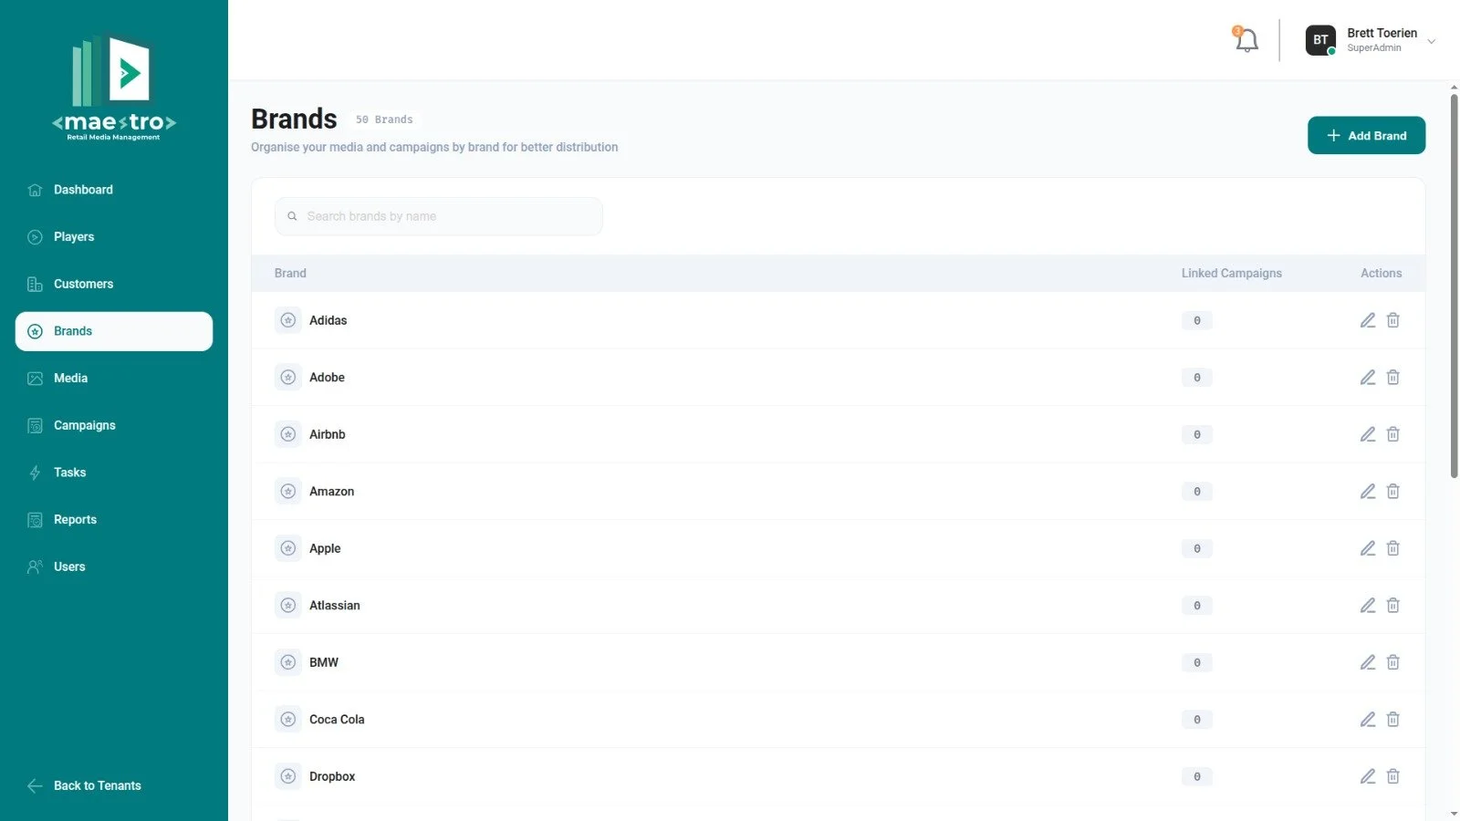Click the Linked Campaigns column header

(1231, 273)
